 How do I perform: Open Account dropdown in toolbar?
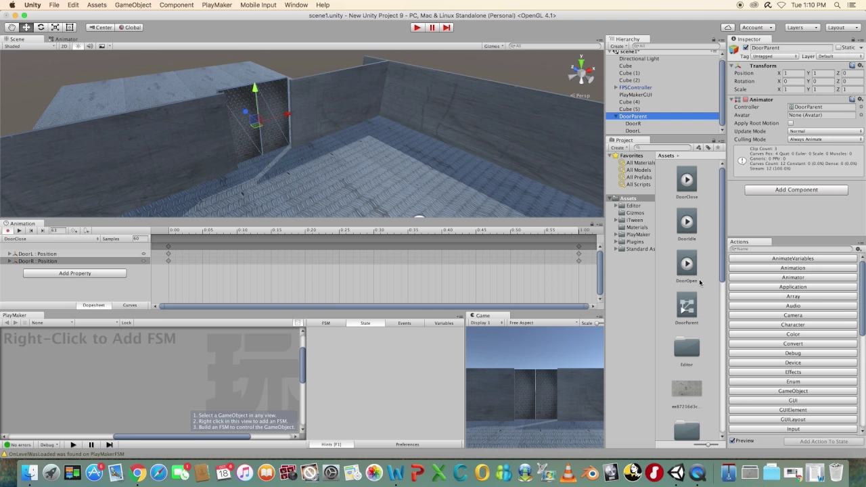(756, 27)
